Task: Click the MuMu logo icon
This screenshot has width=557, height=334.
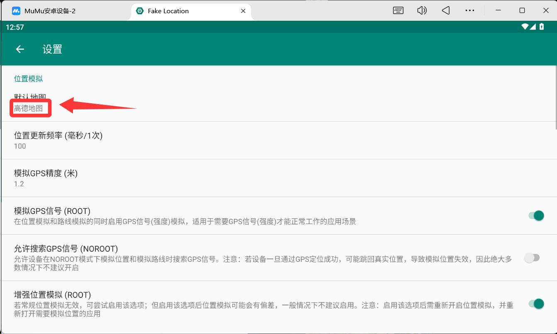Action: (16, 11)
